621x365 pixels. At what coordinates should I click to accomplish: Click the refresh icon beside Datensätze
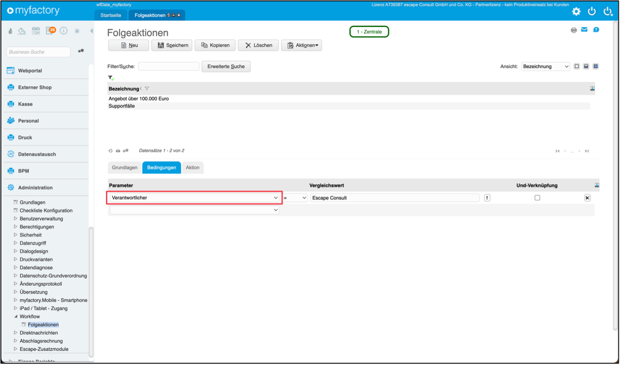pos(111,151)
